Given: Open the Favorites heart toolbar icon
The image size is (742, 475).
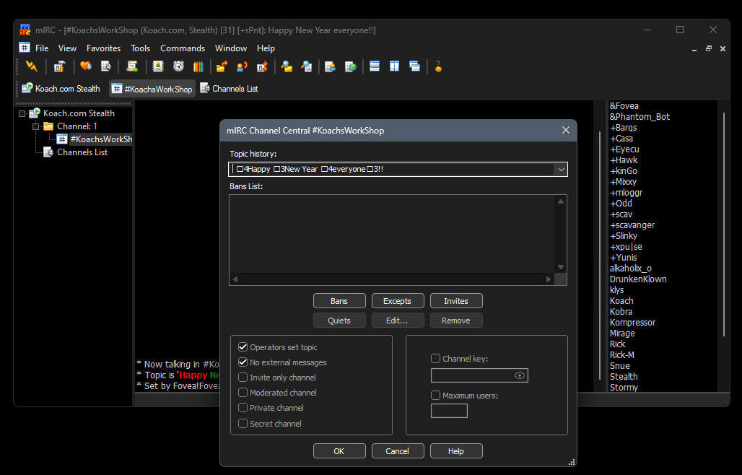Looking at the screenshot, I should [x=86, y=66].
